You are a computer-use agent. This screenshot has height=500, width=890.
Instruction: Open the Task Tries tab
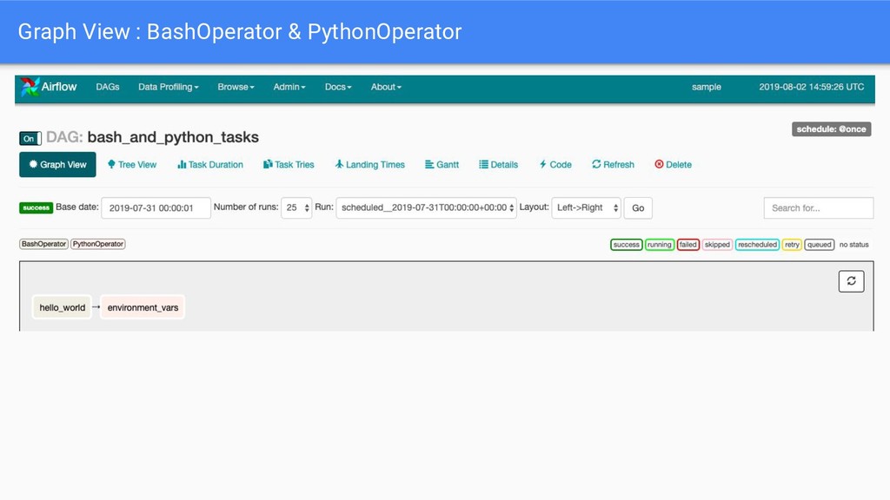coord(289,164)
